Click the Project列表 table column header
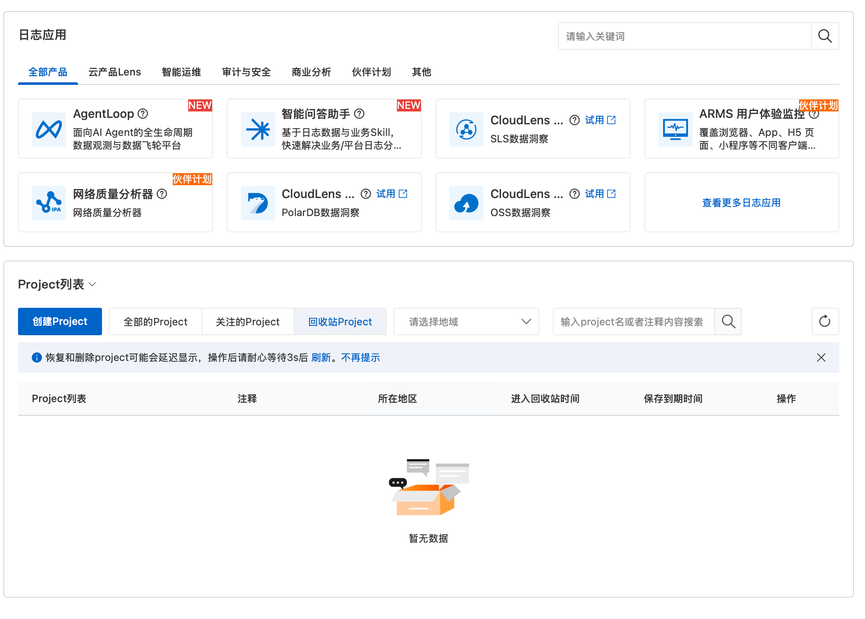865x619 pixels. pyautogui.click(x=59, y=399)
